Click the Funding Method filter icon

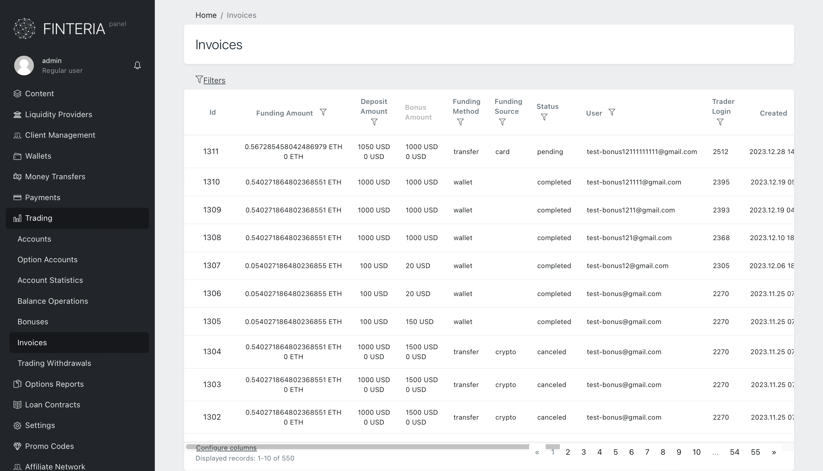click(460, 122)
